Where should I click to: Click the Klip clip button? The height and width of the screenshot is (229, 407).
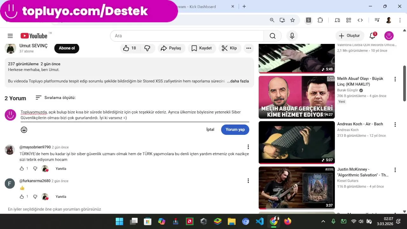point(230,48)
